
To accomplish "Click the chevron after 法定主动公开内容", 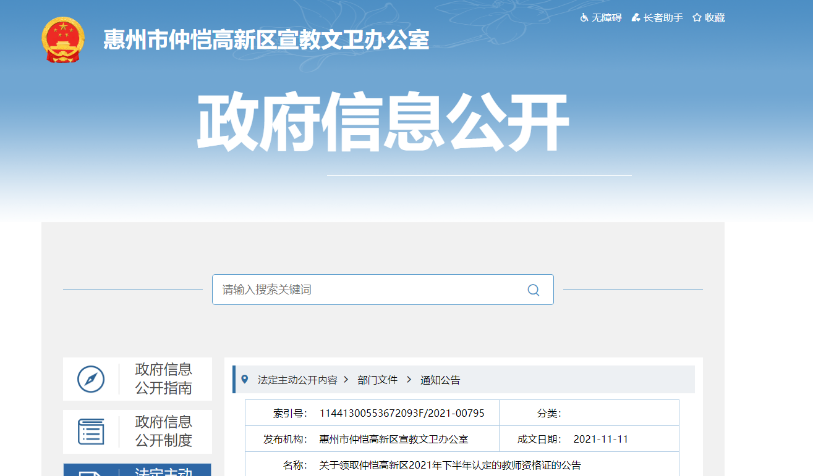I will click(x=346, y=380).
